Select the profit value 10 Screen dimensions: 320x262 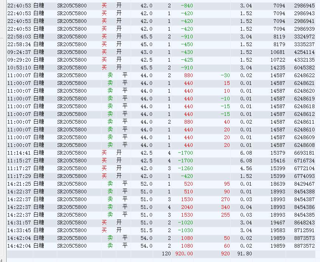(227, 91)
